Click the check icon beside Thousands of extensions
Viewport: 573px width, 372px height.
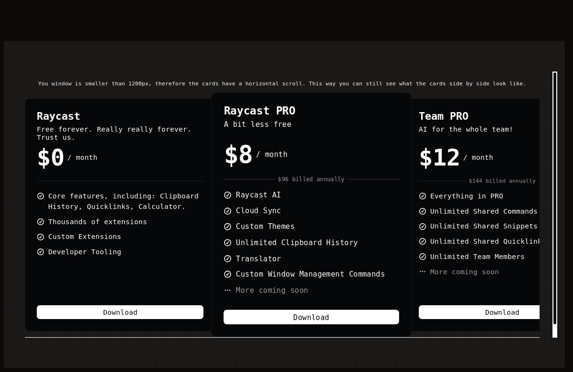pyautogui.click(x=41, y=222)
